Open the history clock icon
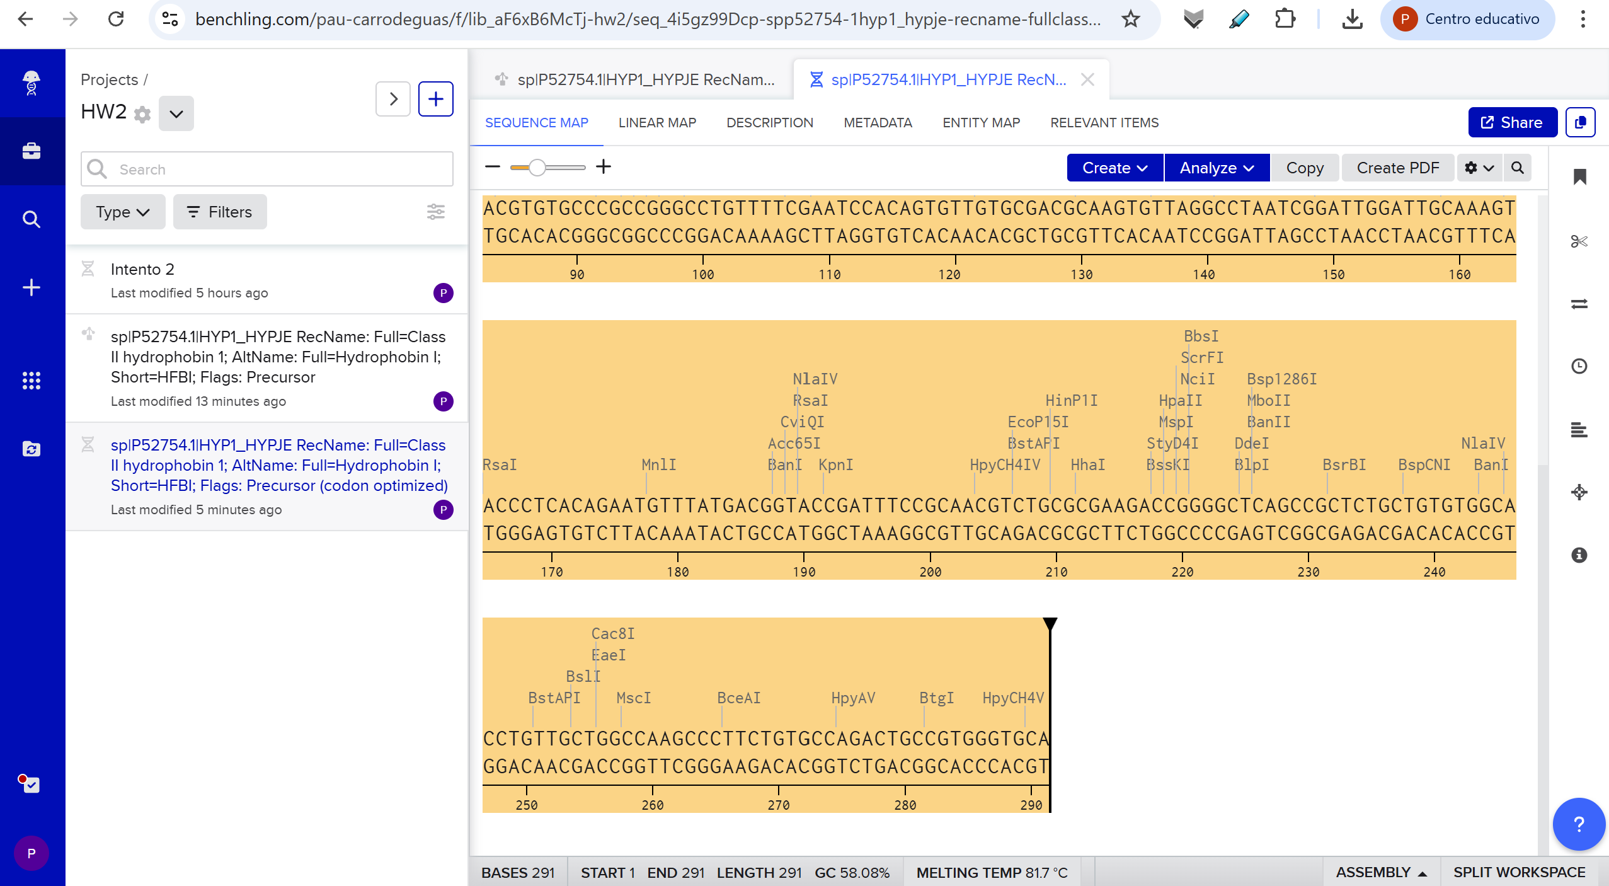Screen dimensions: 1609x886 tap(1579, 366)
